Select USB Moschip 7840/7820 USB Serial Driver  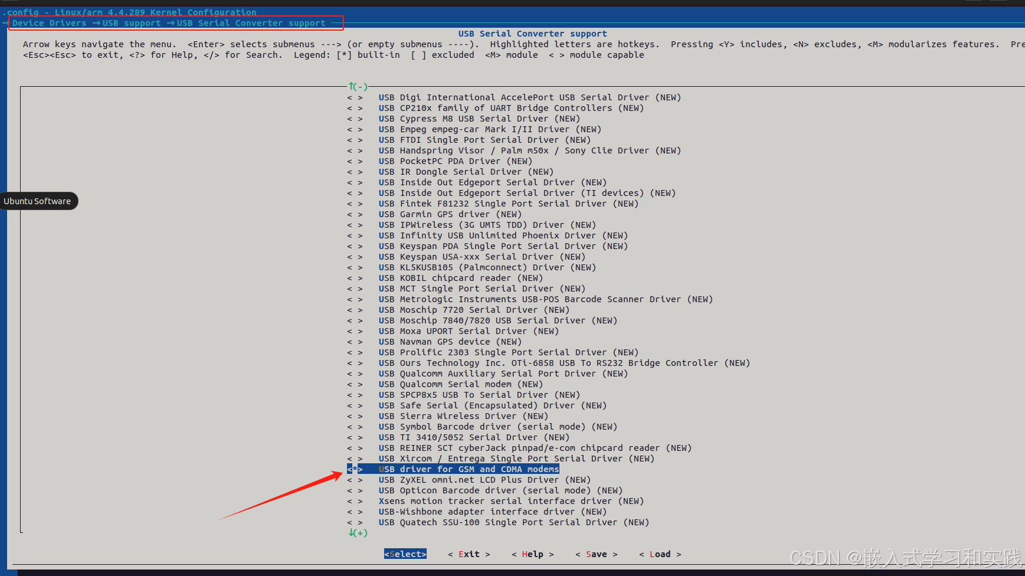(x=482, y=320)
